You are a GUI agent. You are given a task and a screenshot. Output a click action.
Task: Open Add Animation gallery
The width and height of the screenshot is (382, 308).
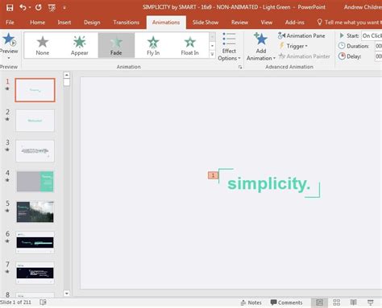(x=261, y=47)
